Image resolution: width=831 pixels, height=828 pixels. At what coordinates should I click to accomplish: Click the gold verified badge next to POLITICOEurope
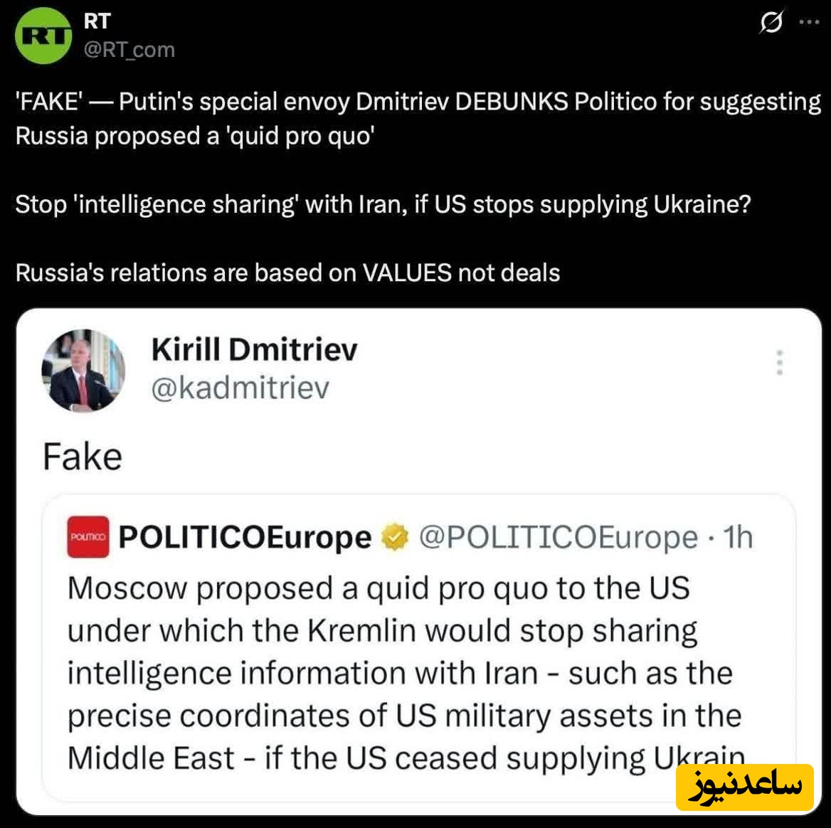coord(395,537)
